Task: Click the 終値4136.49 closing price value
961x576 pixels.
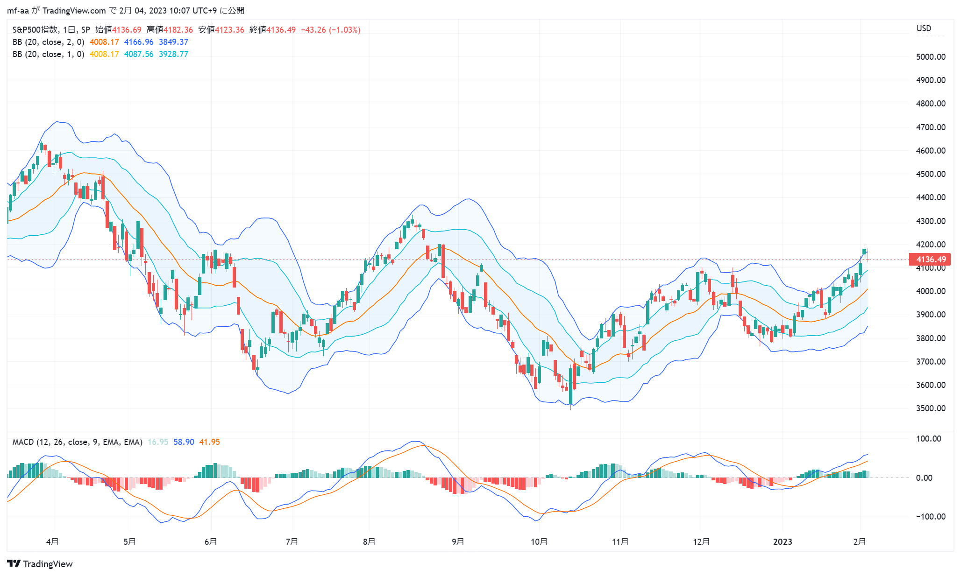Action: point(272,30)
